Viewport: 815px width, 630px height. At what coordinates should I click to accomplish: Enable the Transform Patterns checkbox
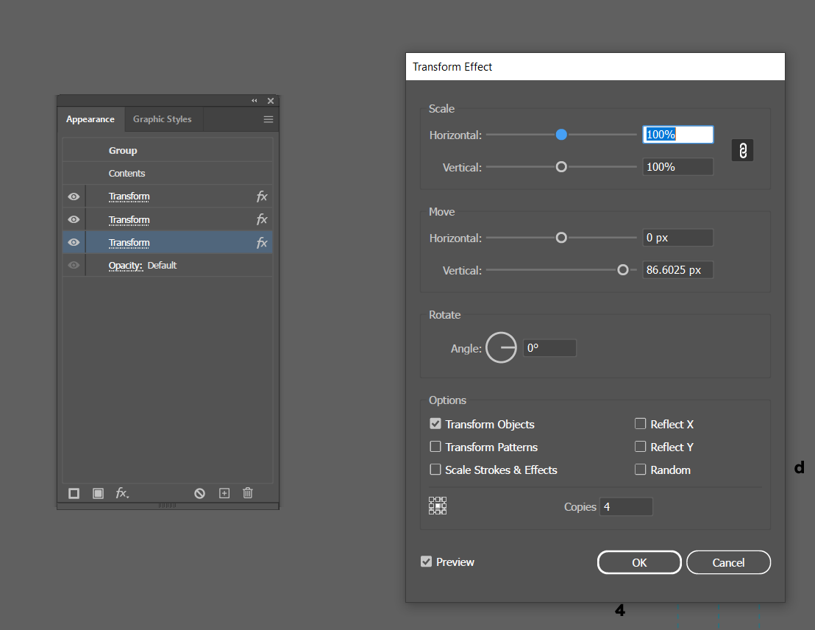pos(435,447)
